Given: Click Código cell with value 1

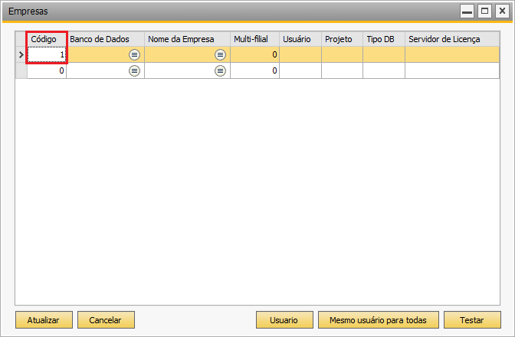Looking at the screenshot, I should pyautogui.click(x=47, y=55).
